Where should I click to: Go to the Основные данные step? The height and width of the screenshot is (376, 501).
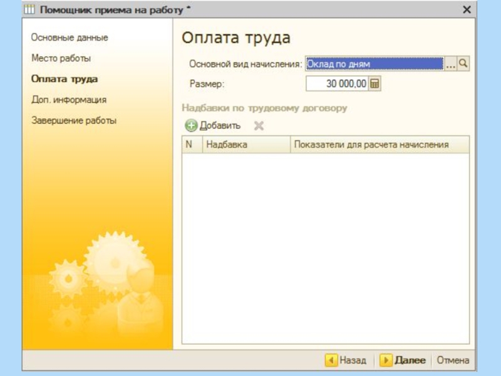click(x=70, y=38)
